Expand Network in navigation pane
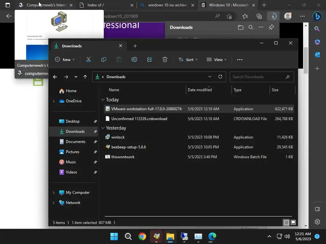The image size is (326, 244). [53, 203]
